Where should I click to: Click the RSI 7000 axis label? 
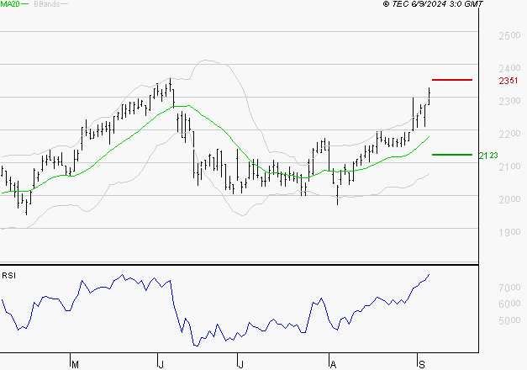(x=509, y=288)
